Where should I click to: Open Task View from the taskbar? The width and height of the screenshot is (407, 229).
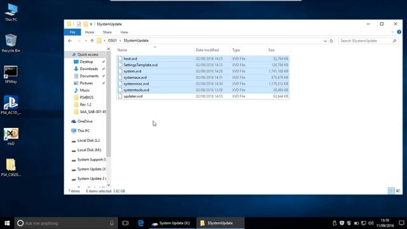pos(125,223)
